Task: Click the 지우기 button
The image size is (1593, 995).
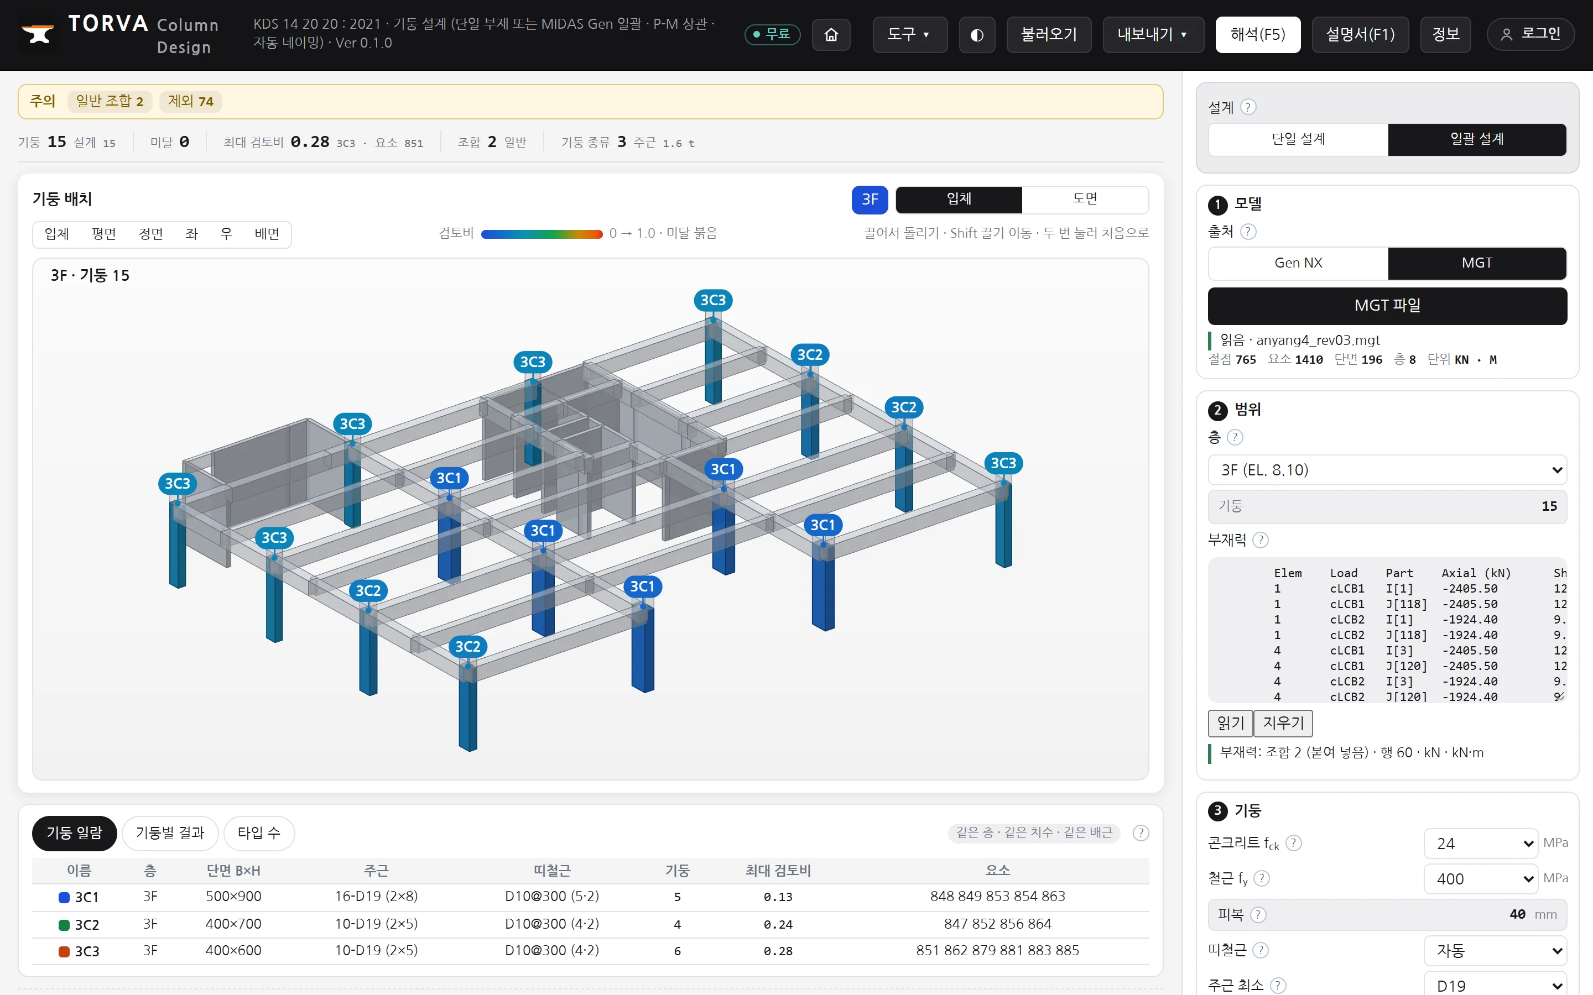Action: (x=1283, y=723)
